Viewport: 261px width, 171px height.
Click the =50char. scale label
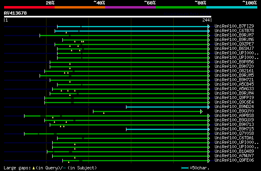[x=199, y=168]
